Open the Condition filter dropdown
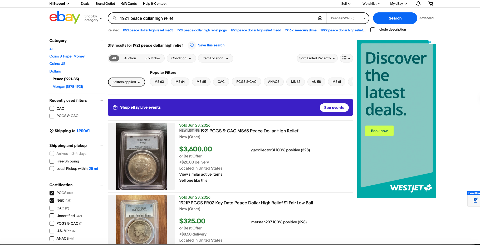The width and height of the screenshot is (480, 245). point(181,58)
